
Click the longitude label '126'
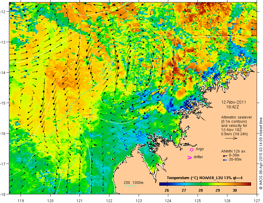227,201
